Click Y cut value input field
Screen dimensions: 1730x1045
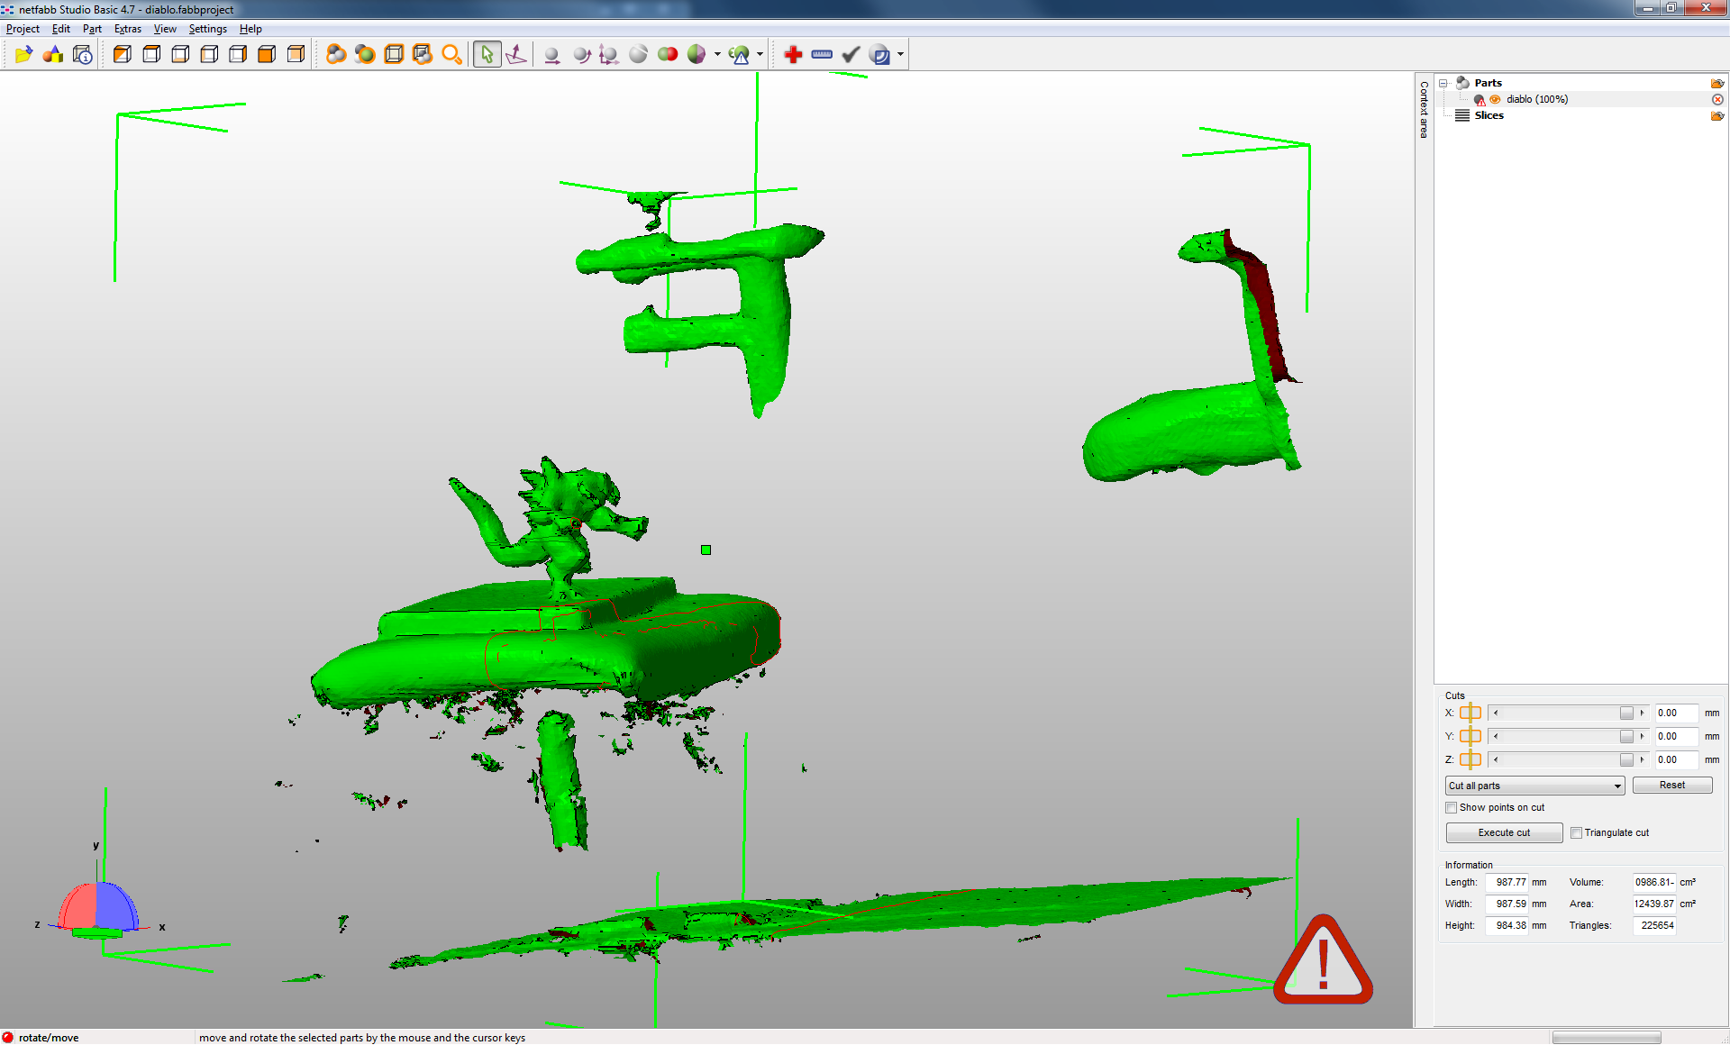[x=1676, y=736]
